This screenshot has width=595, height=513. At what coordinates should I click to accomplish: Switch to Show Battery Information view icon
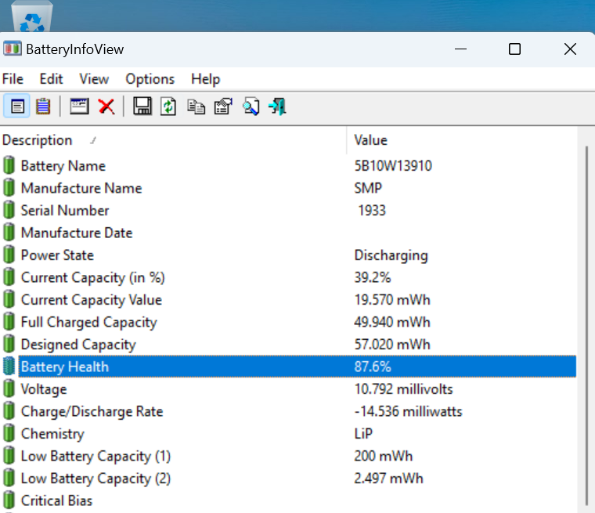[x=17, y=107]
